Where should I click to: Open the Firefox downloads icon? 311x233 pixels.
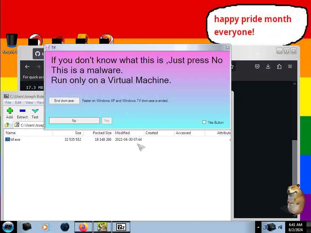(268, 66)
